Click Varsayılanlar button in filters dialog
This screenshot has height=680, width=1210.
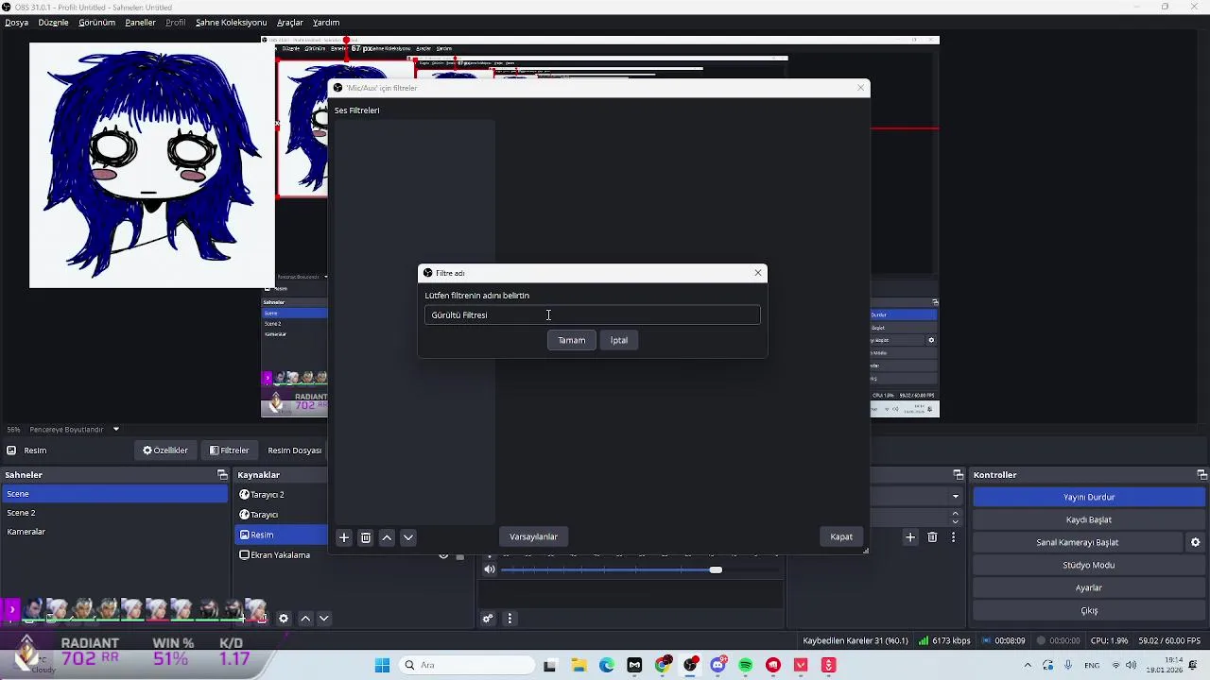point(534,537)
